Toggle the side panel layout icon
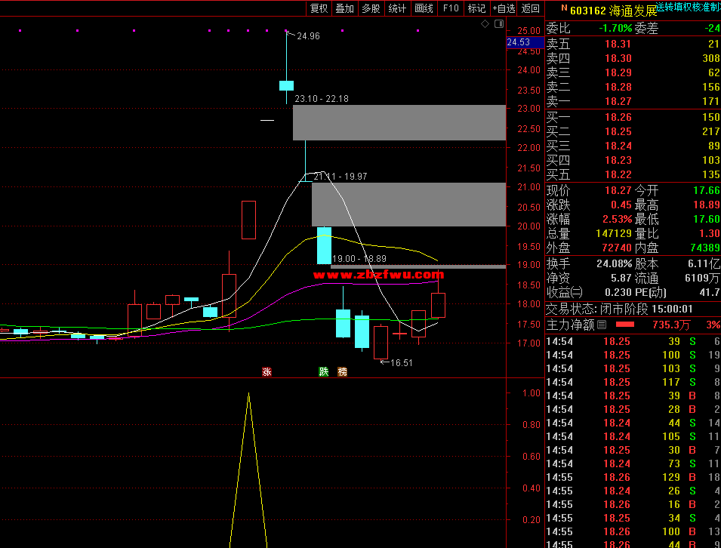This screenshot has width=721, height=548. pyautogui.click(x=499, y=24)
